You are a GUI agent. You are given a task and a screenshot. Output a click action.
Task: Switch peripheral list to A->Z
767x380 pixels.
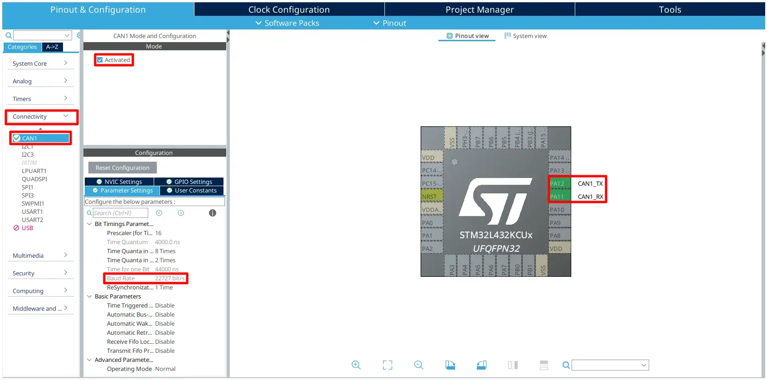[x=52, y=47]
